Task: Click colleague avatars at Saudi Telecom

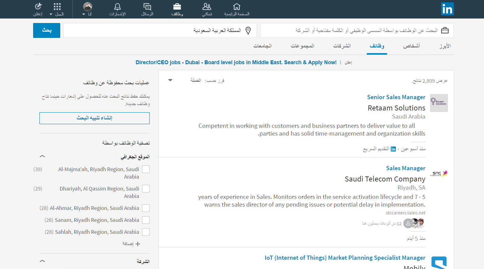Action: tap(414, 223)
